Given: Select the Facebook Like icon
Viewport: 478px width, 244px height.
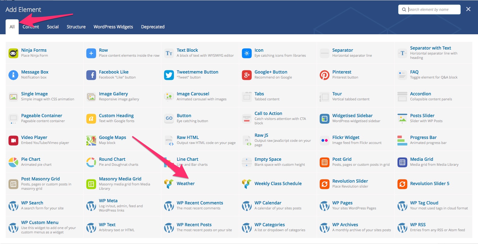Looking at the screenshot, I should tap(91, 75).
